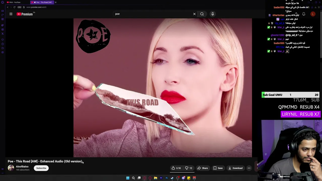The height and width of the screenshot is (181, 322).
Task: Click the youtube.com address bar
Action: [x=36, y=7]
